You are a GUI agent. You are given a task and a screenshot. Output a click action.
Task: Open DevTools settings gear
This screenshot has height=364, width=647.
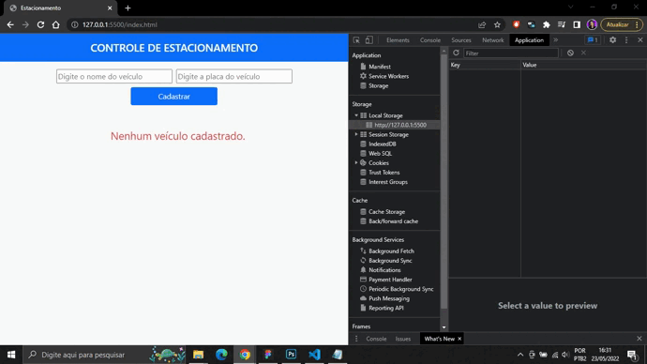pyautogui.click(x=612, y=40)
